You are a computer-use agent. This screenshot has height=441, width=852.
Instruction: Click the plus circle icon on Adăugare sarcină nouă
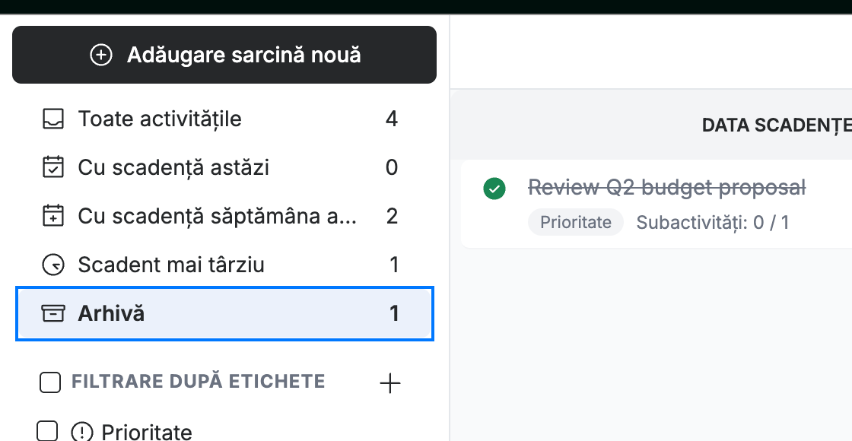click(x=101, y=55)
